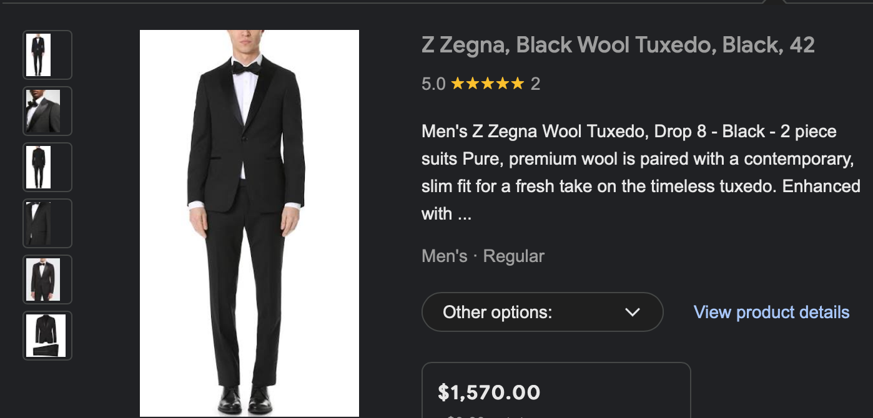Select the bow tie close-up thumbnail

[x=47, y=111]
